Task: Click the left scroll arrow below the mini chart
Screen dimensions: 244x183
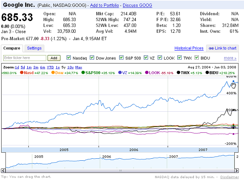Action: click(x=3, y=170)
